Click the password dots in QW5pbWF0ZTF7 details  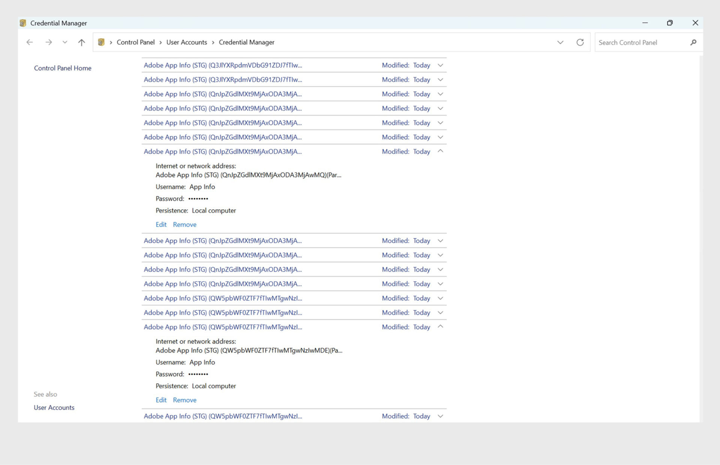click(198, 374)
